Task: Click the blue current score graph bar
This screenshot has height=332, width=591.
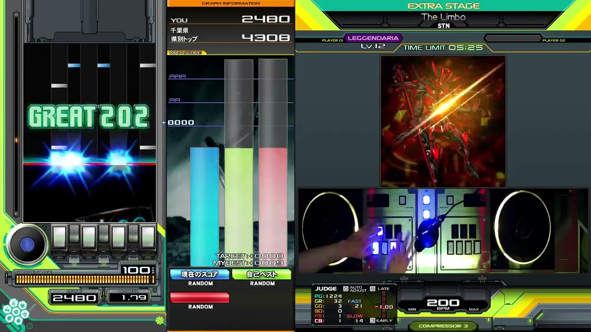Action: click(x=205, y=207)
